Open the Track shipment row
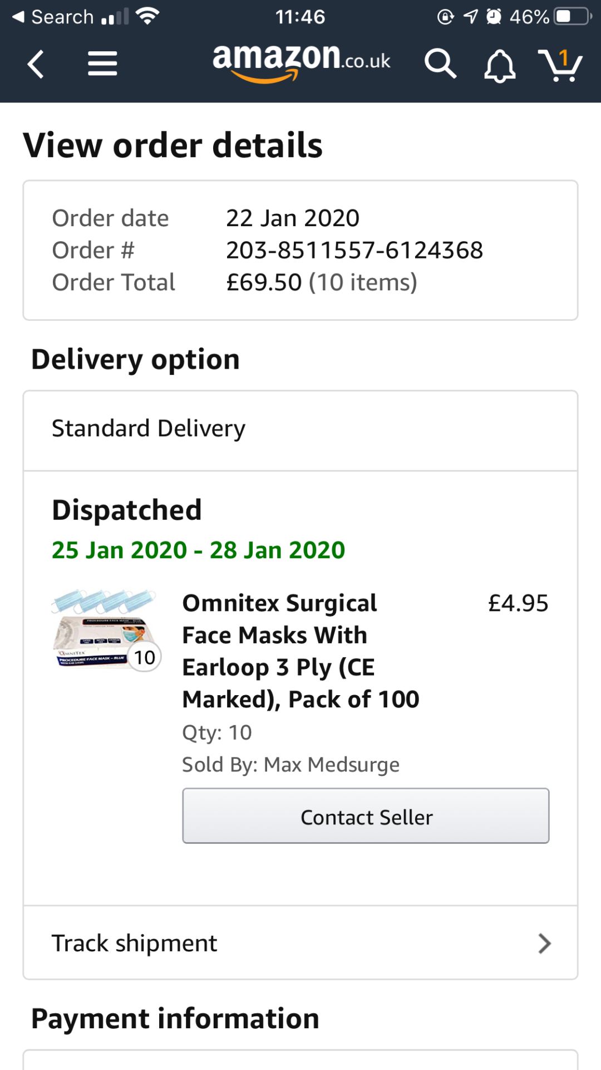This screenshot has width=601, height=1070. [300, 943]
